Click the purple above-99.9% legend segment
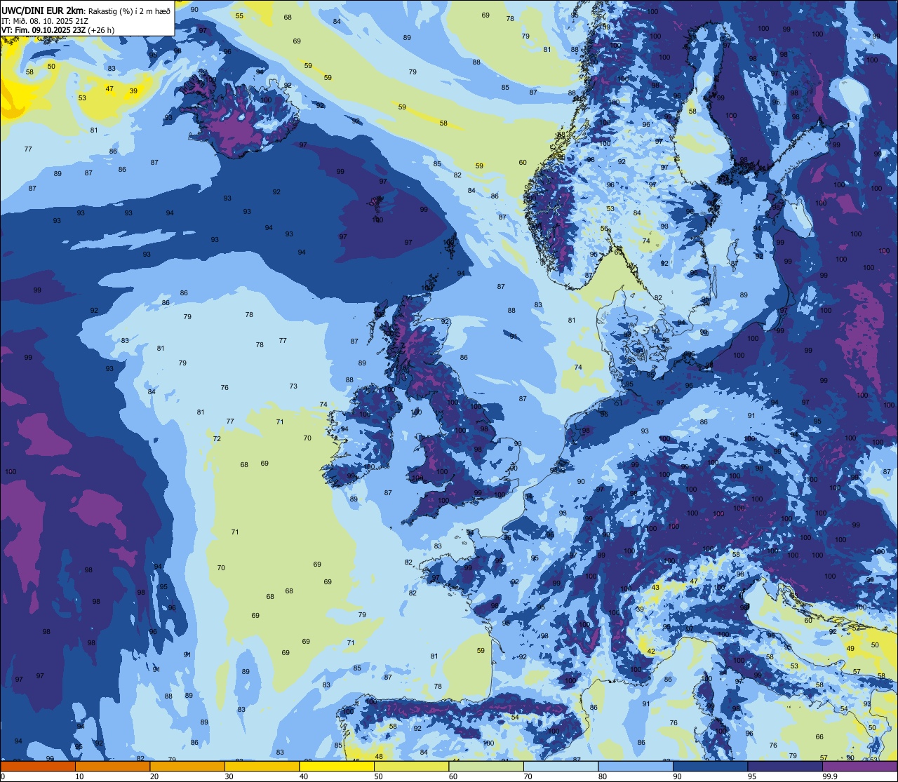 (x=860, y=766)
